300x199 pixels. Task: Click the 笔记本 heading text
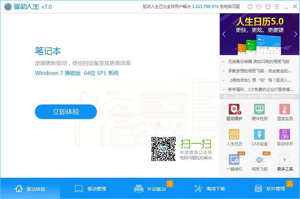(x=48, y=51)
